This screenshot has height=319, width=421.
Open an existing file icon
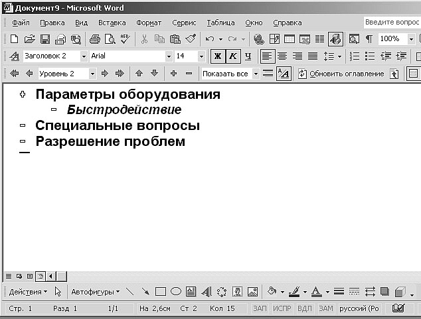[x=29, y=39]
